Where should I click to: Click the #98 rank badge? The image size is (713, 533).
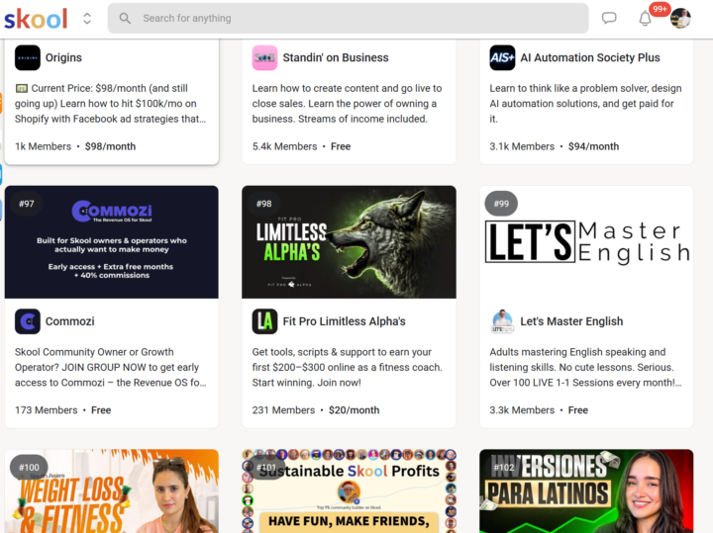263,204
